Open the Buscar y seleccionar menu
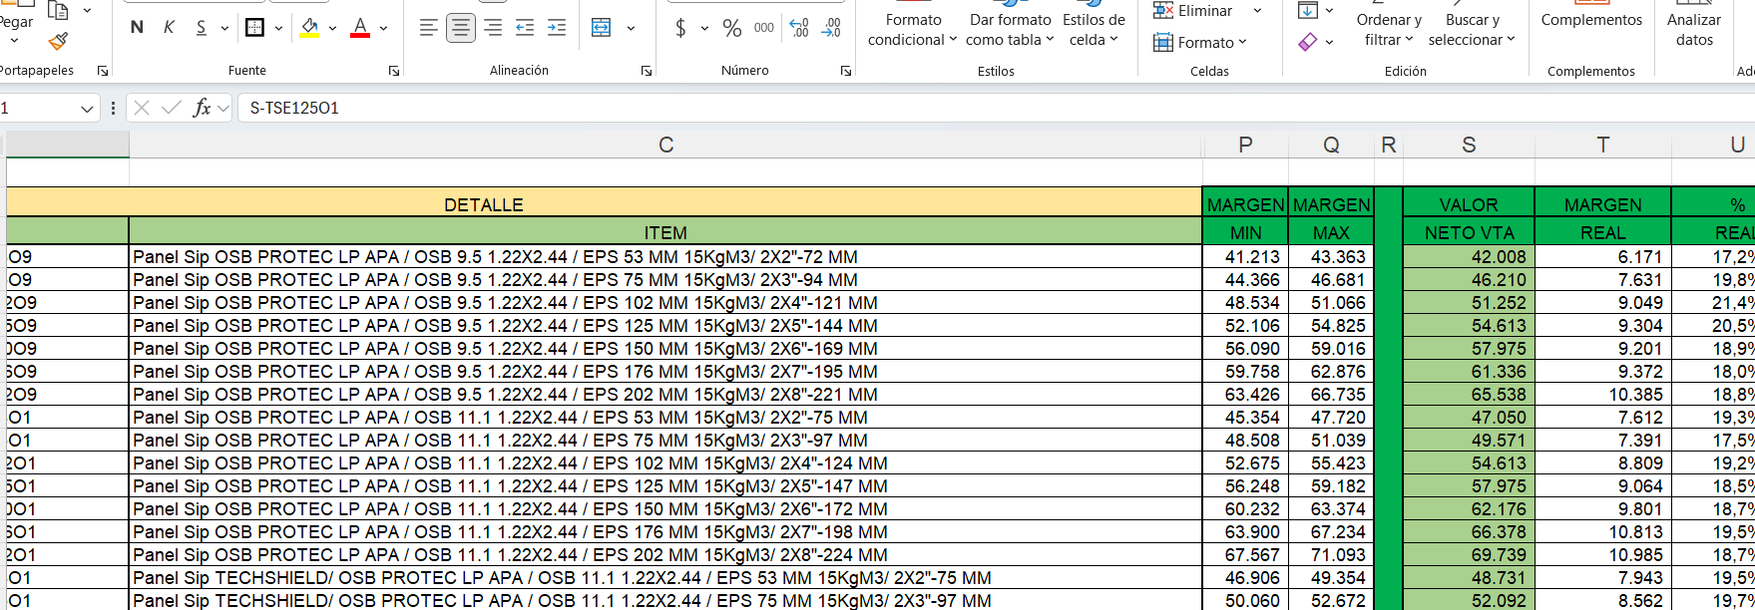 click(1472, 30)
